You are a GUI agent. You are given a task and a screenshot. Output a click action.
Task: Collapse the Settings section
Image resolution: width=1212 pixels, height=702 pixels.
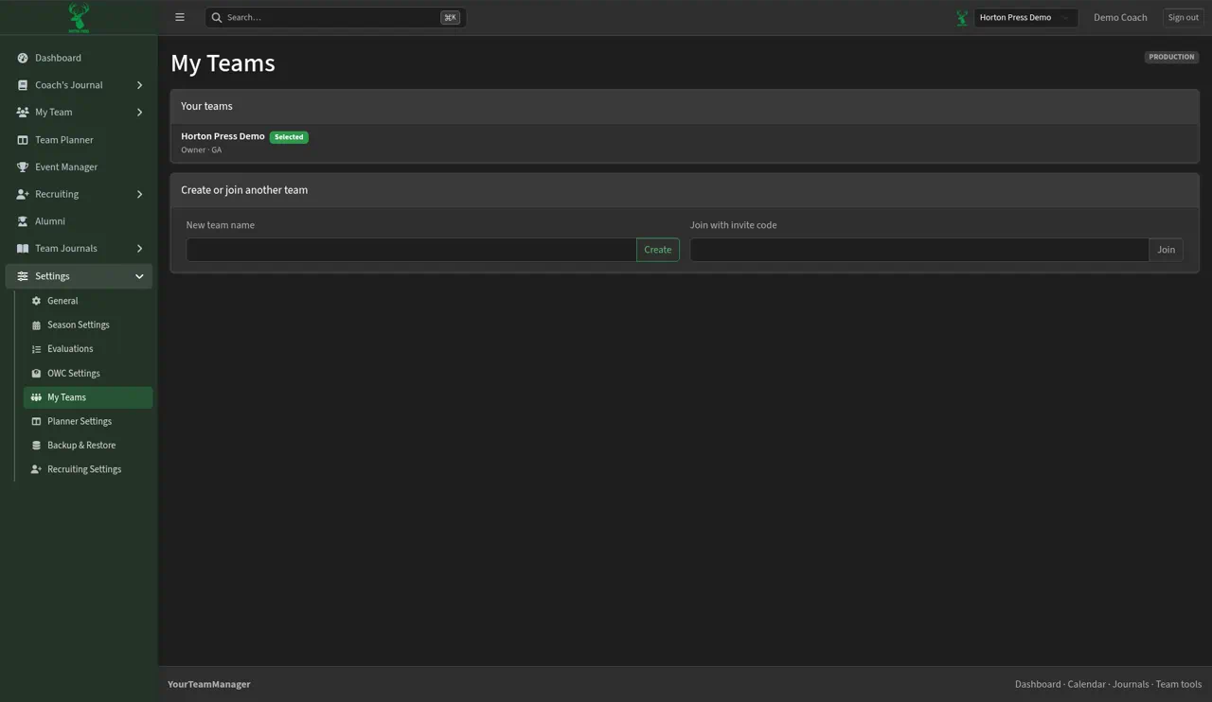click(x=139, y=276)
